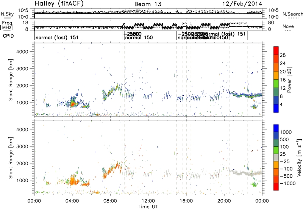The height and width of the screenshot is (209, 303).
Task: Click the '-100' tick on velocity colorbar
Action: pyautogui.click(x=286, y=169)
